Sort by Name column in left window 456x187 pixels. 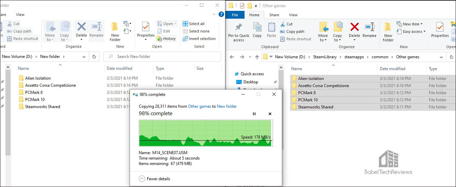click(x=23, y=68)
